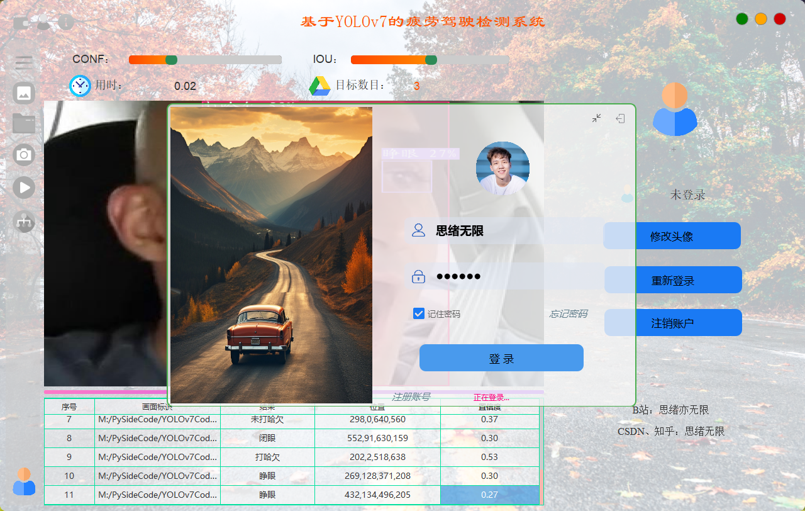Screen dimensions: 805x511
Task: Click confidence cell 0.53
Action: [489, 457]
